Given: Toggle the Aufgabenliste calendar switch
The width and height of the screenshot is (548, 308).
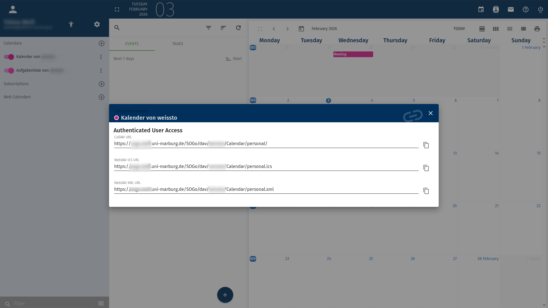Looking at the screenshot, I should point(9,71).
